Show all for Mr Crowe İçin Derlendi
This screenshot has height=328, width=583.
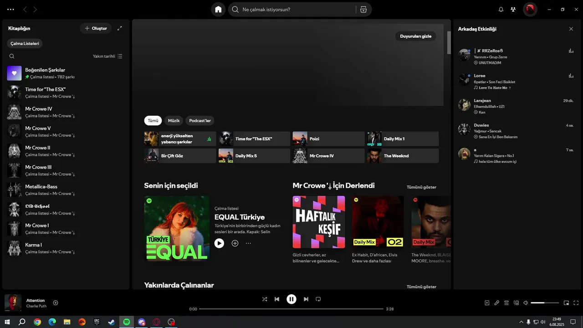point(421,187)
